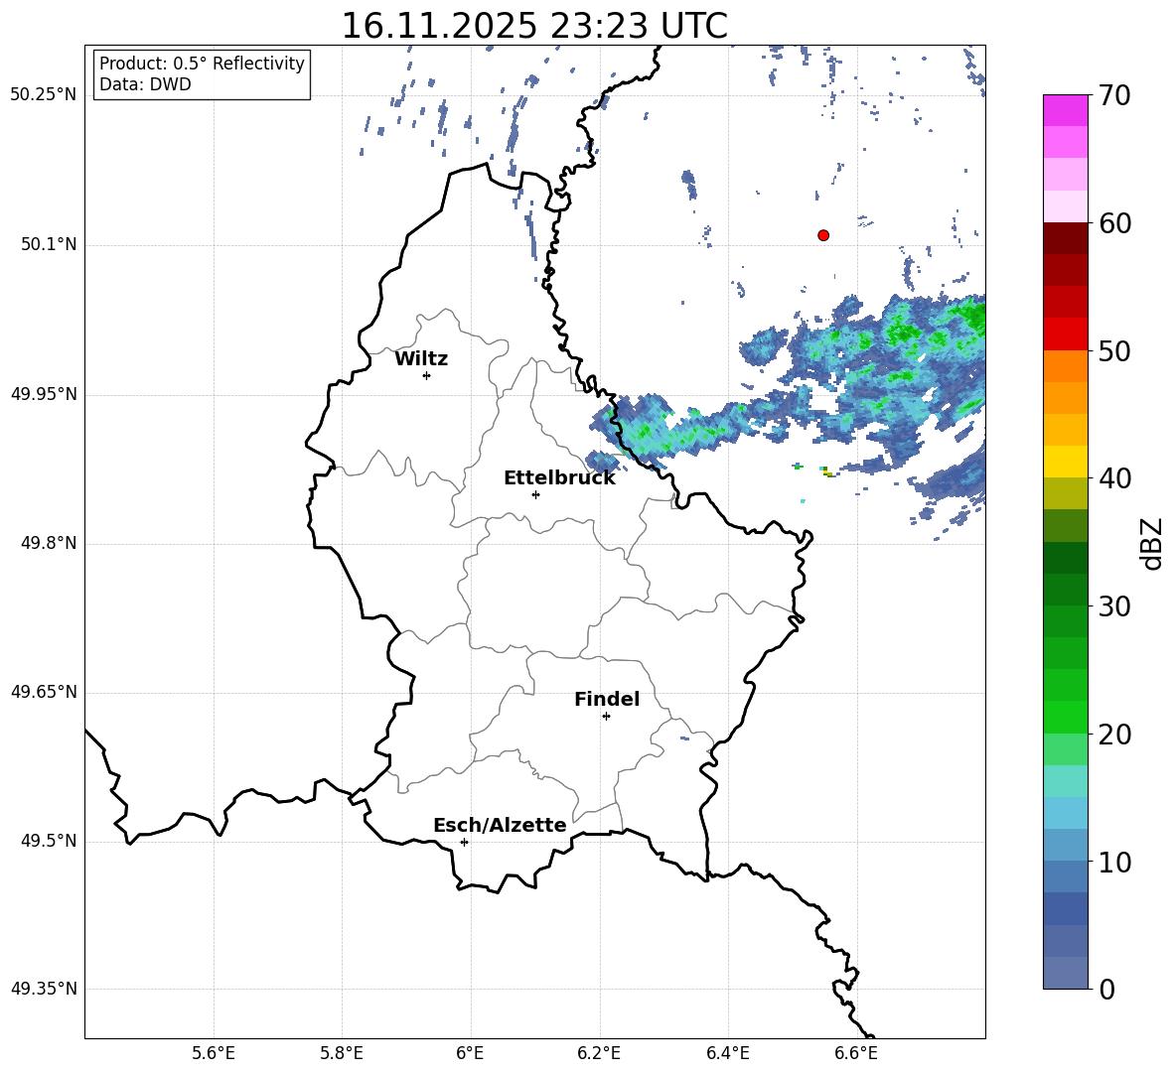Click the Ettelbruck city label
Viewport: 1176px width, 1073px height.
pos(559,478)
